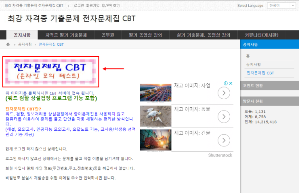
Task: Click the orange 전자문제집 CBT란? heading
Action: [23, 109]
